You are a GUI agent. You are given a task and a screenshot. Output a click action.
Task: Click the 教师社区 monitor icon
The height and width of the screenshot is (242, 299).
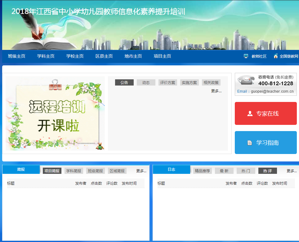(x=246, y=56)
